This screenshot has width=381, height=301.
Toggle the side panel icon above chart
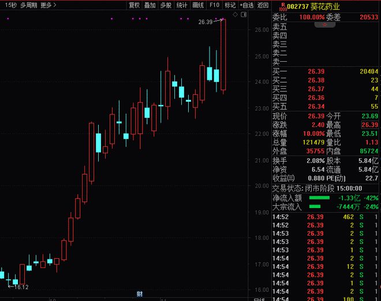pyautogui.click(x=244, y=14)
